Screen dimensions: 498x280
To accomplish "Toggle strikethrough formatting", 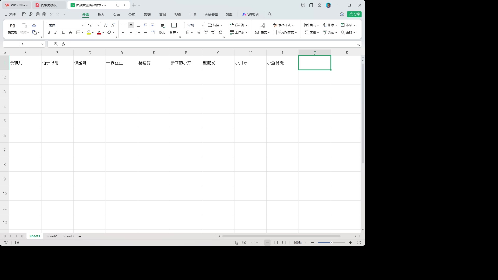I will (70, 32).
